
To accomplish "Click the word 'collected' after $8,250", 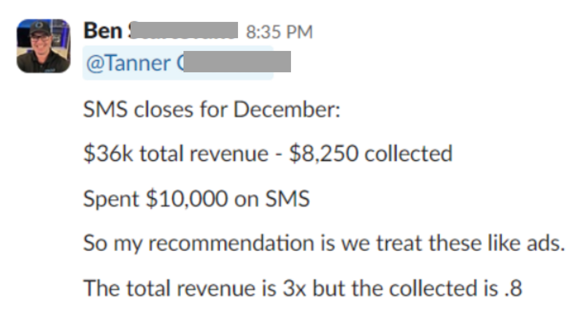I will tap(409, 154).
